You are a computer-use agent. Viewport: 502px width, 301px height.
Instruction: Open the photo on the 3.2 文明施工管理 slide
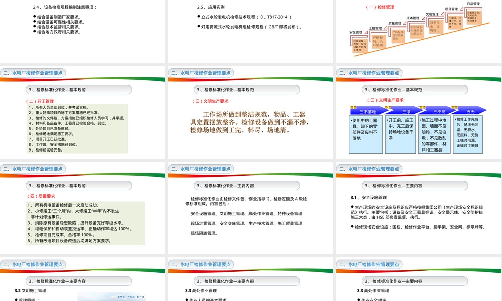tap(111, 296)
